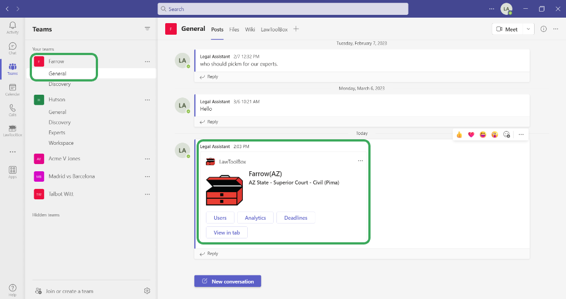React with surprised emoji
The height and width of the screenshot is (299, 566).
494,135
